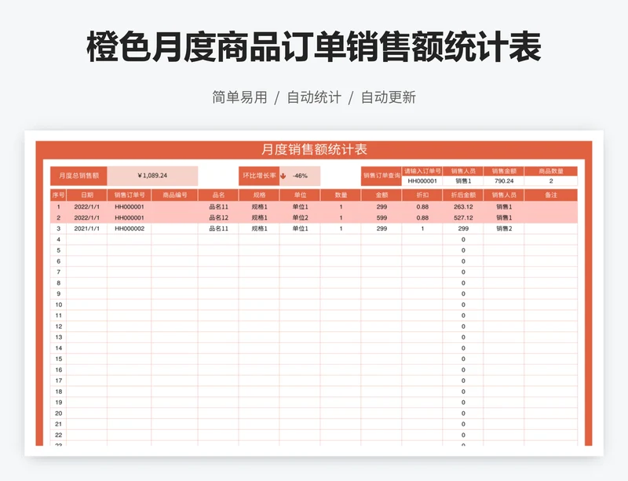Select the 销售订单号 column header
Screen dimensions: 628x481
click(x=130, y=195)
